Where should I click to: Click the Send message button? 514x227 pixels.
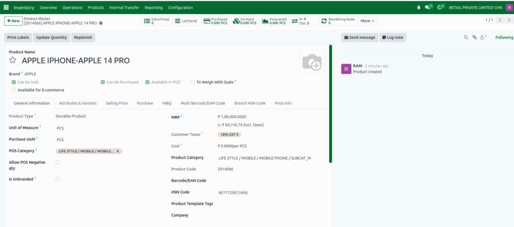click(x=359, y=37)
